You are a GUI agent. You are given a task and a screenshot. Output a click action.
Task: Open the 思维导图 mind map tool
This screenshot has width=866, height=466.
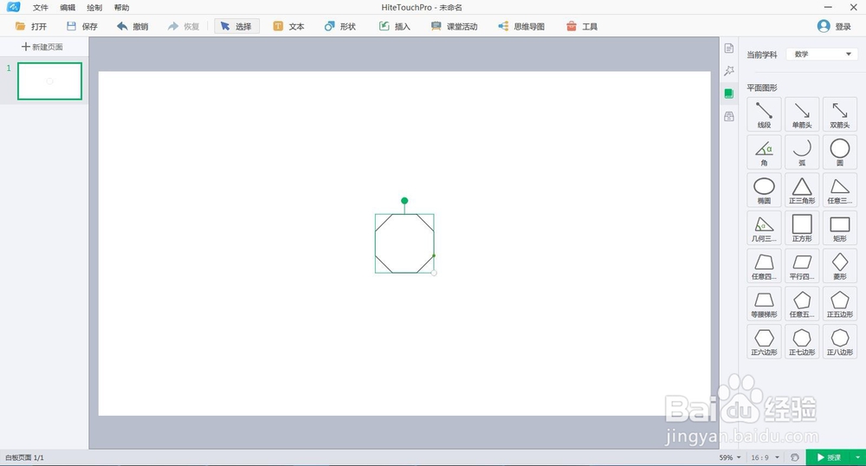pos(521,27)
